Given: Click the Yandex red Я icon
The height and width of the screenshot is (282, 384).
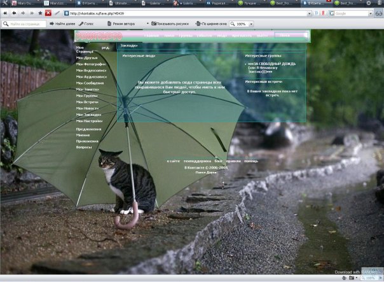Looking at the screenshot, I should coord(323,13).
